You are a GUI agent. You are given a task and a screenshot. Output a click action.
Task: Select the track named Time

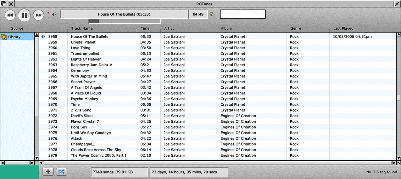coord(75,104)
